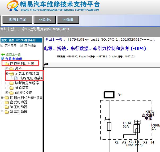Select the 说明和操作 tree item

point(23,92)
